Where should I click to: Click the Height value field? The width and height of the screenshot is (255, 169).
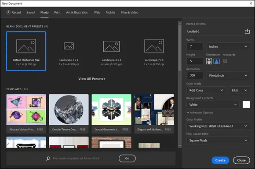point(195,61)
